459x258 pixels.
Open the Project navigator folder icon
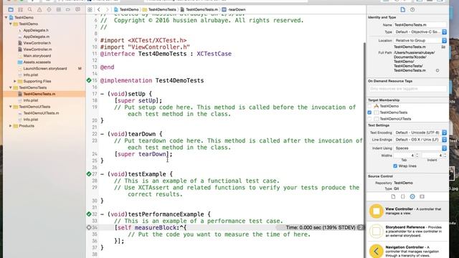coord(11,9)
